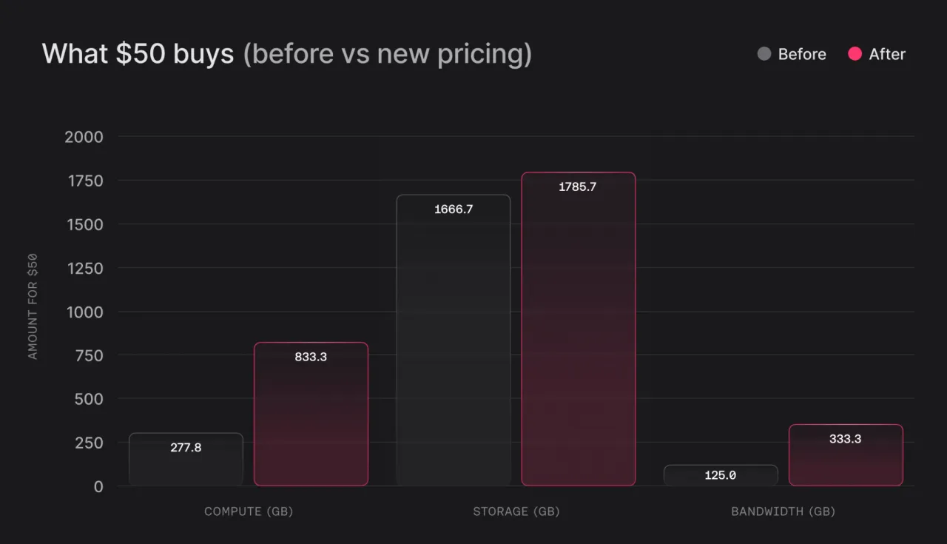
Task: Toggle the After series legend label
Action: click(x=887, y=54)
